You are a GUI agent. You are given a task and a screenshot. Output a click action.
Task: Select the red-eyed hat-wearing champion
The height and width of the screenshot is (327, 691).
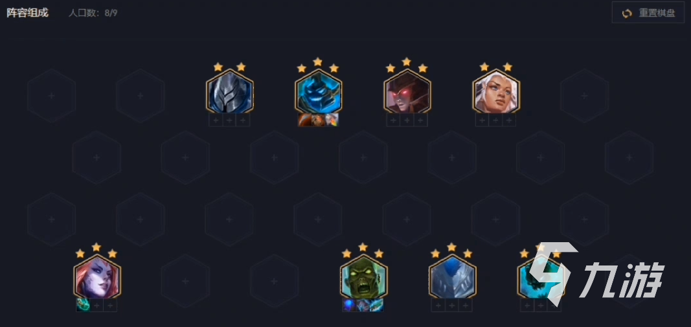(407, 92)
